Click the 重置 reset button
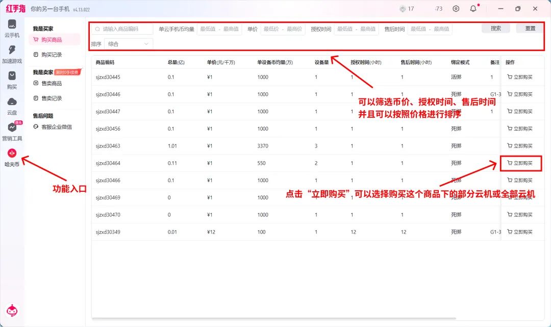 click(530, 29)
